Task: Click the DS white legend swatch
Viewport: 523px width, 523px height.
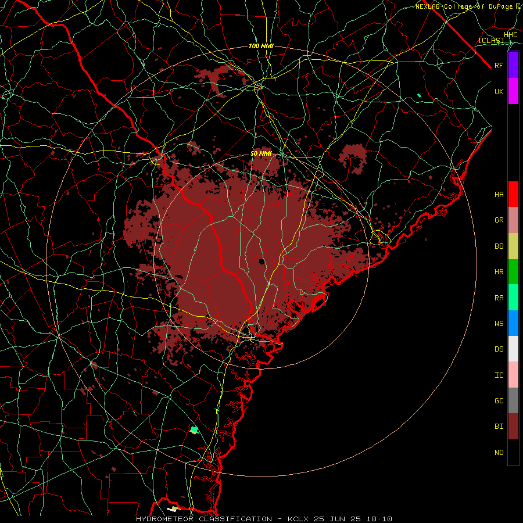Action: [513, 349]
